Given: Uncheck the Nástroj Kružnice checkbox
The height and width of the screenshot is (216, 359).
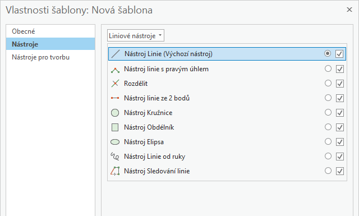Looking at the screenshot, I should point(340,113).
